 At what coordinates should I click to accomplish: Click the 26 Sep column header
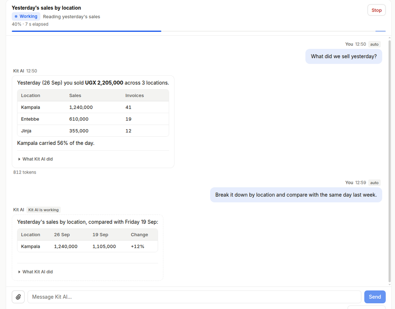click(x=62, y=235)
